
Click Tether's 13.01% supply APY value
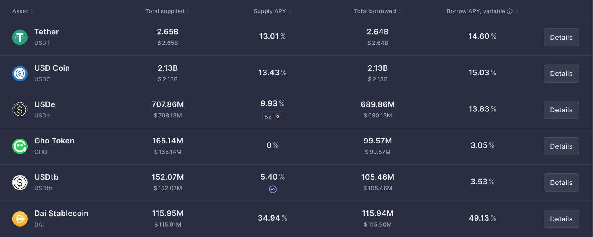272,36
